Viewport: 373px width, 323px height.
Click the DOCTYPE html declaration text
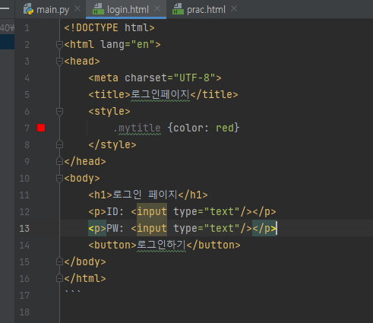pos(109,27)
